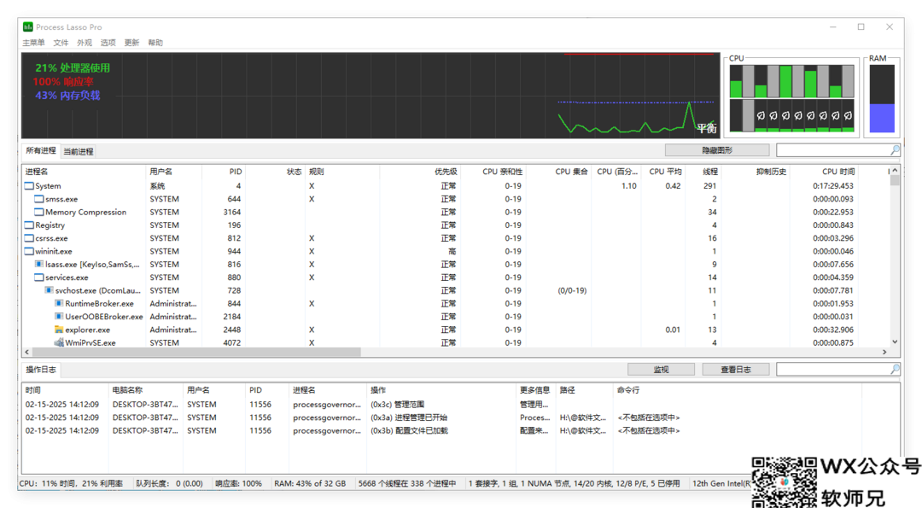
Task: Select the log entry 配置文件已加载
Action: [460, 430]
